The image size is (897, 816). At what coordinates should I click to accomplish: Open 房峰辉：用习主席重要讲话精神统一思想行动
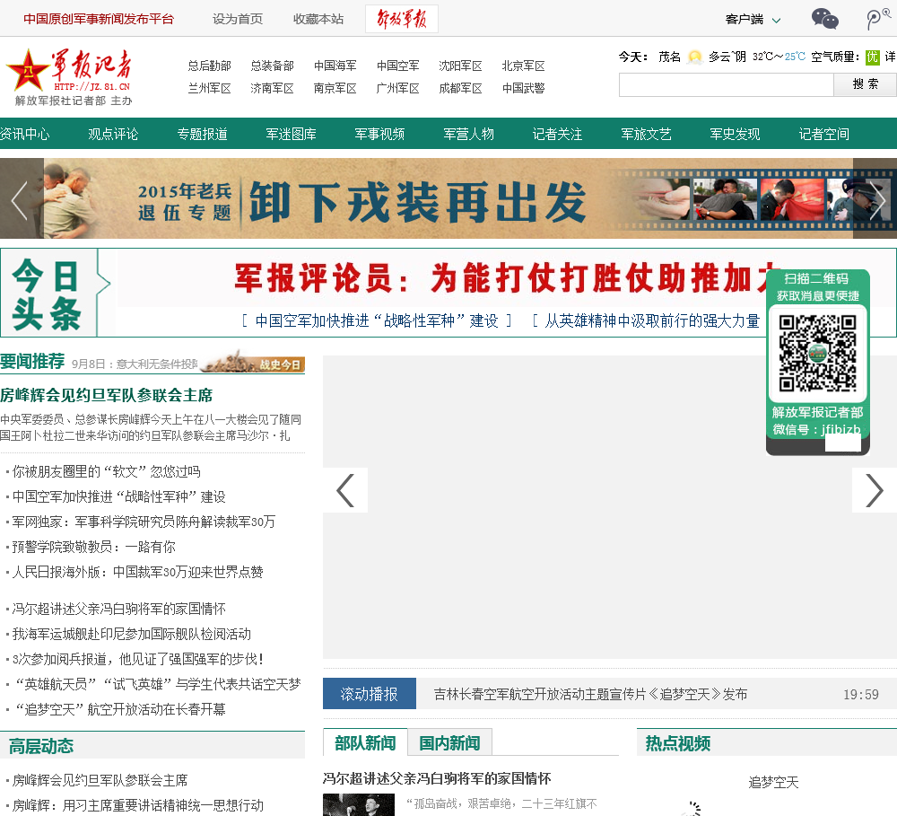pos(138,806)
